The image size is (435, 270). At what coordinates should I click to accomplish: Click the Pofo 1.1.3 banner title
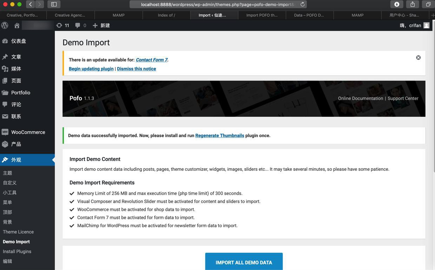tap(81, 98)
